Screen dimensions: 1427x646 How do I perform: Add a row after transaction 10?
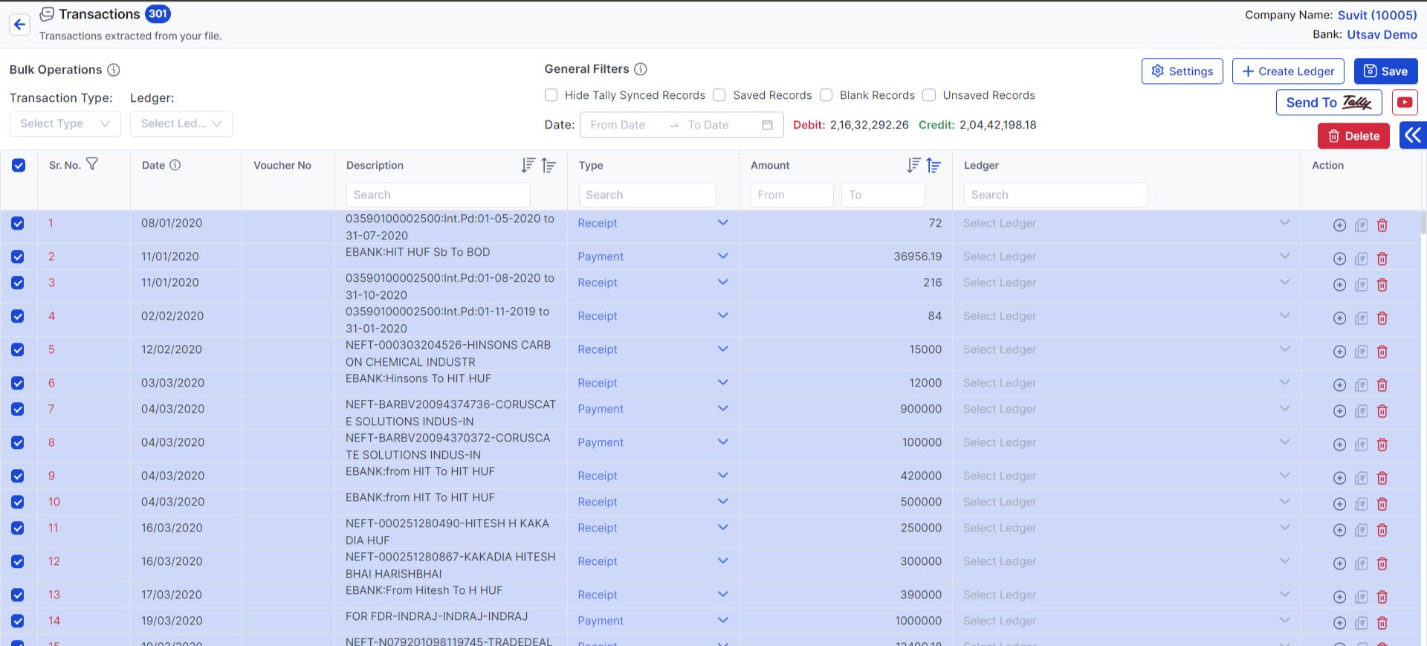[1339, 504]
